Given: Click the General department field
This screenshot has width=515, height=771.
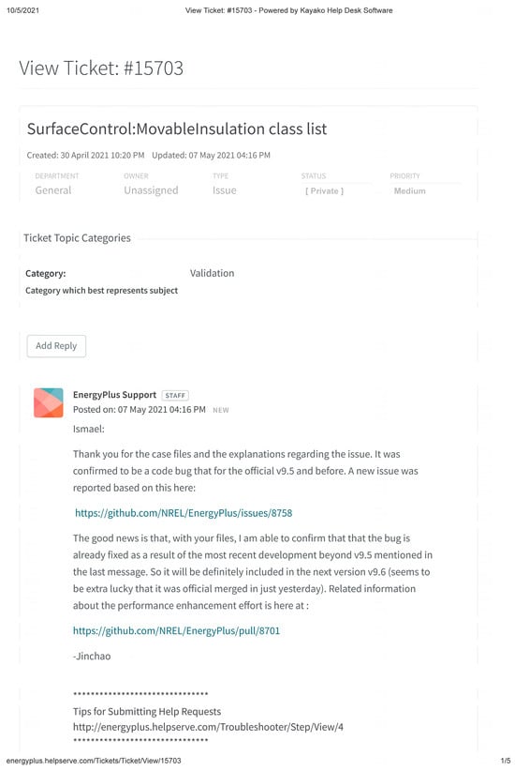Looking at the screenshot, I should [53, 190].
